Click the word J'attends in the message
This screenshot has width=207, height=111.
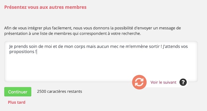click(170, 46)
